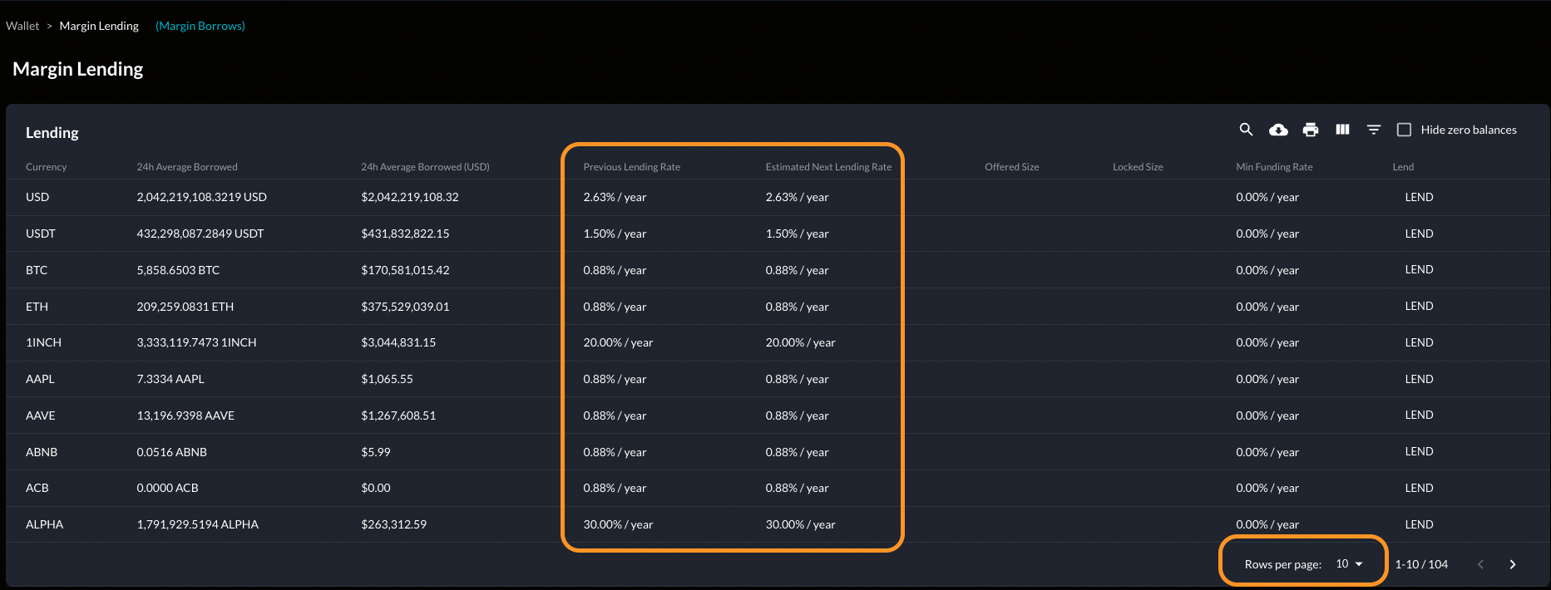Sort by Previous Lending Rate header
This screenshot has height=590, width=1551.
631,167
